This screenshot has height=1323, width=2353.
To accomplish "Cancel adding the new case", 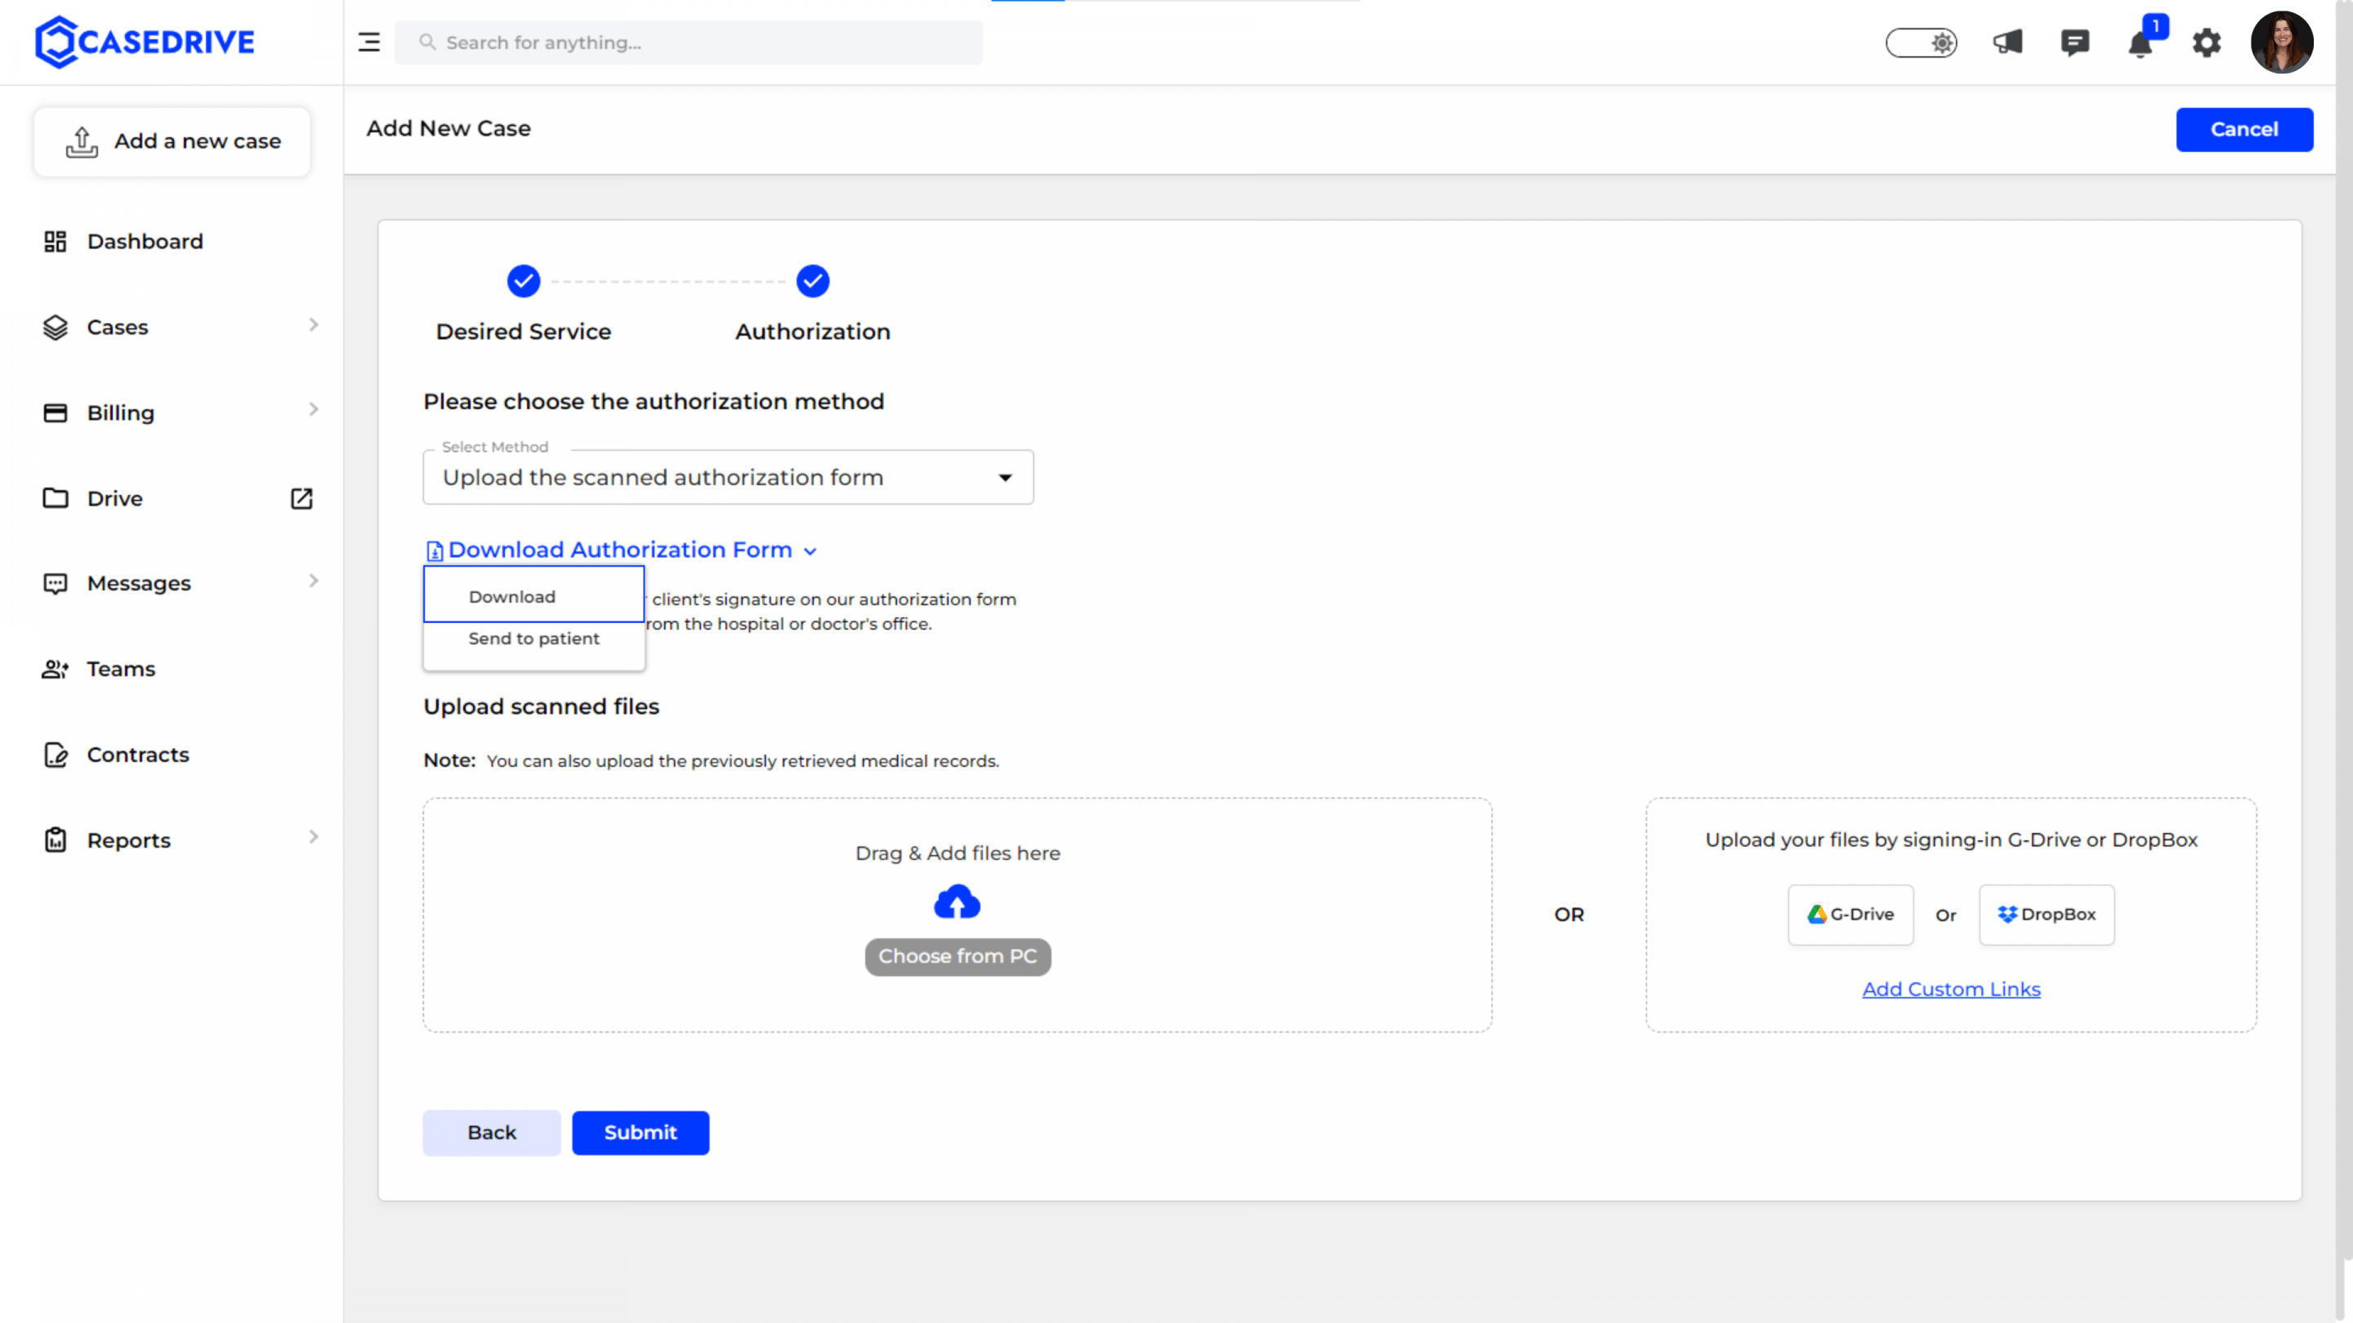I will coord(2244,130).
